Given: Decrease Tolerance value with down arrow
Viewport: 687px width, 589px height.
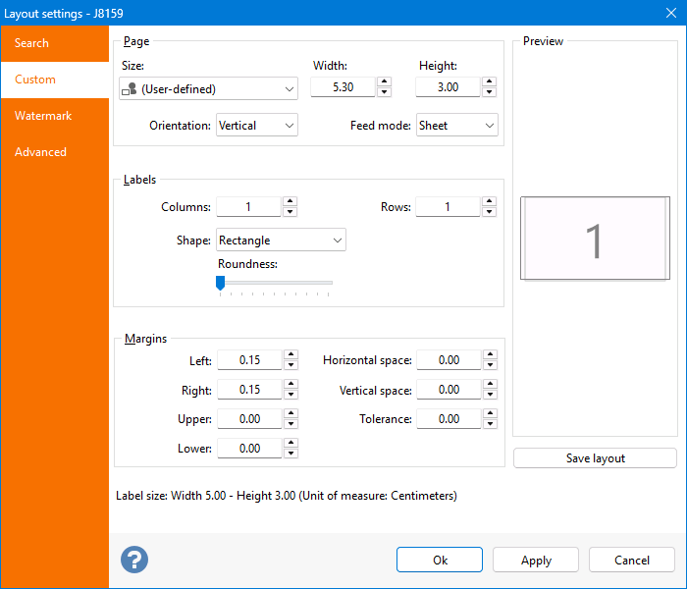Looking at the screenshot, I should pos(489,425).
